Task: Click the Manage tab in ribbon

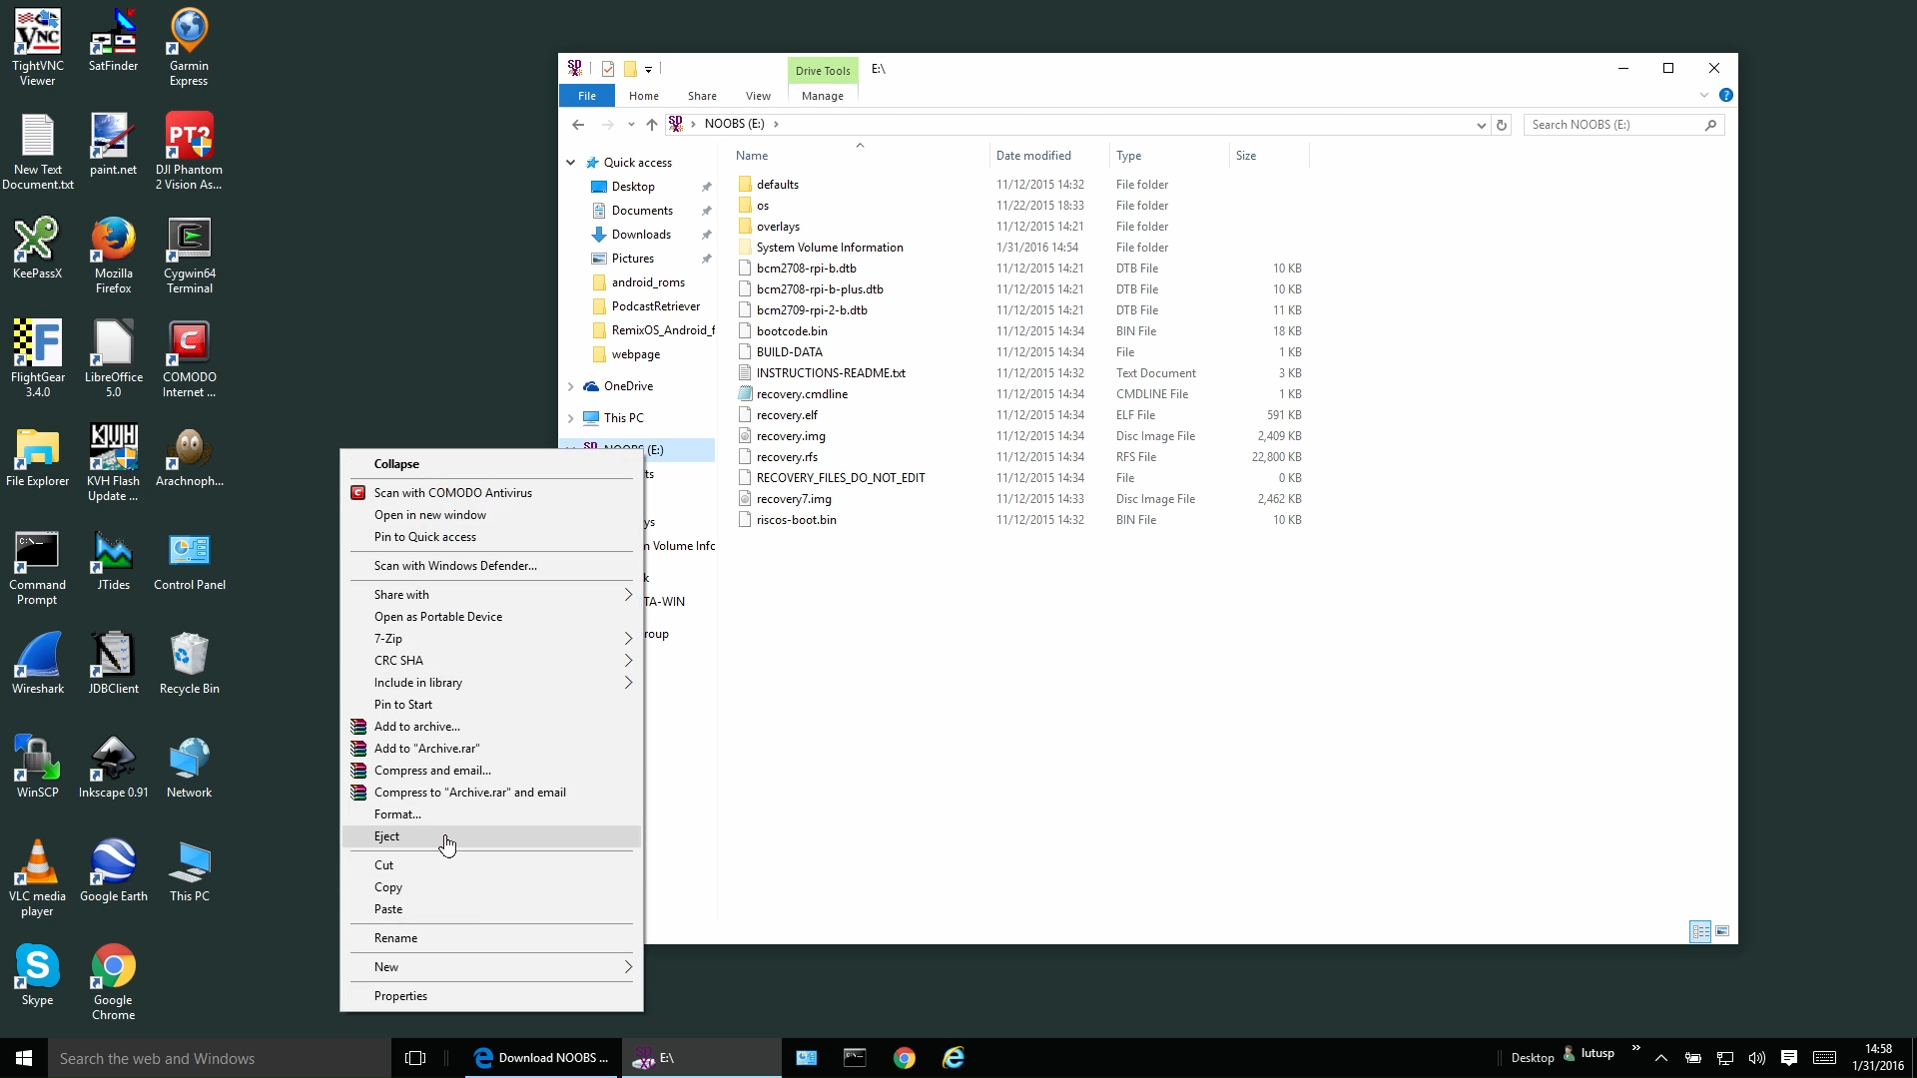Action: (822, 95)
